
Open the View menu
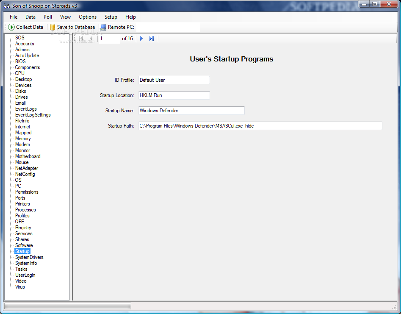coord(65,17)
